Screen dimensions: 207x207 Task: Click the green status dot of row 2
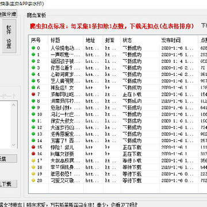coord(33,61)
